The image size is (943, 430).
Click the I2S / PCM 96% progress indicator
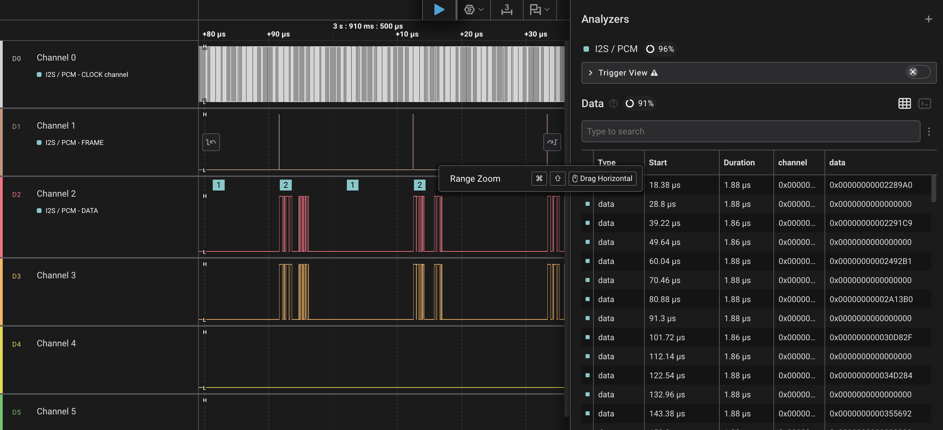[660, 49]
